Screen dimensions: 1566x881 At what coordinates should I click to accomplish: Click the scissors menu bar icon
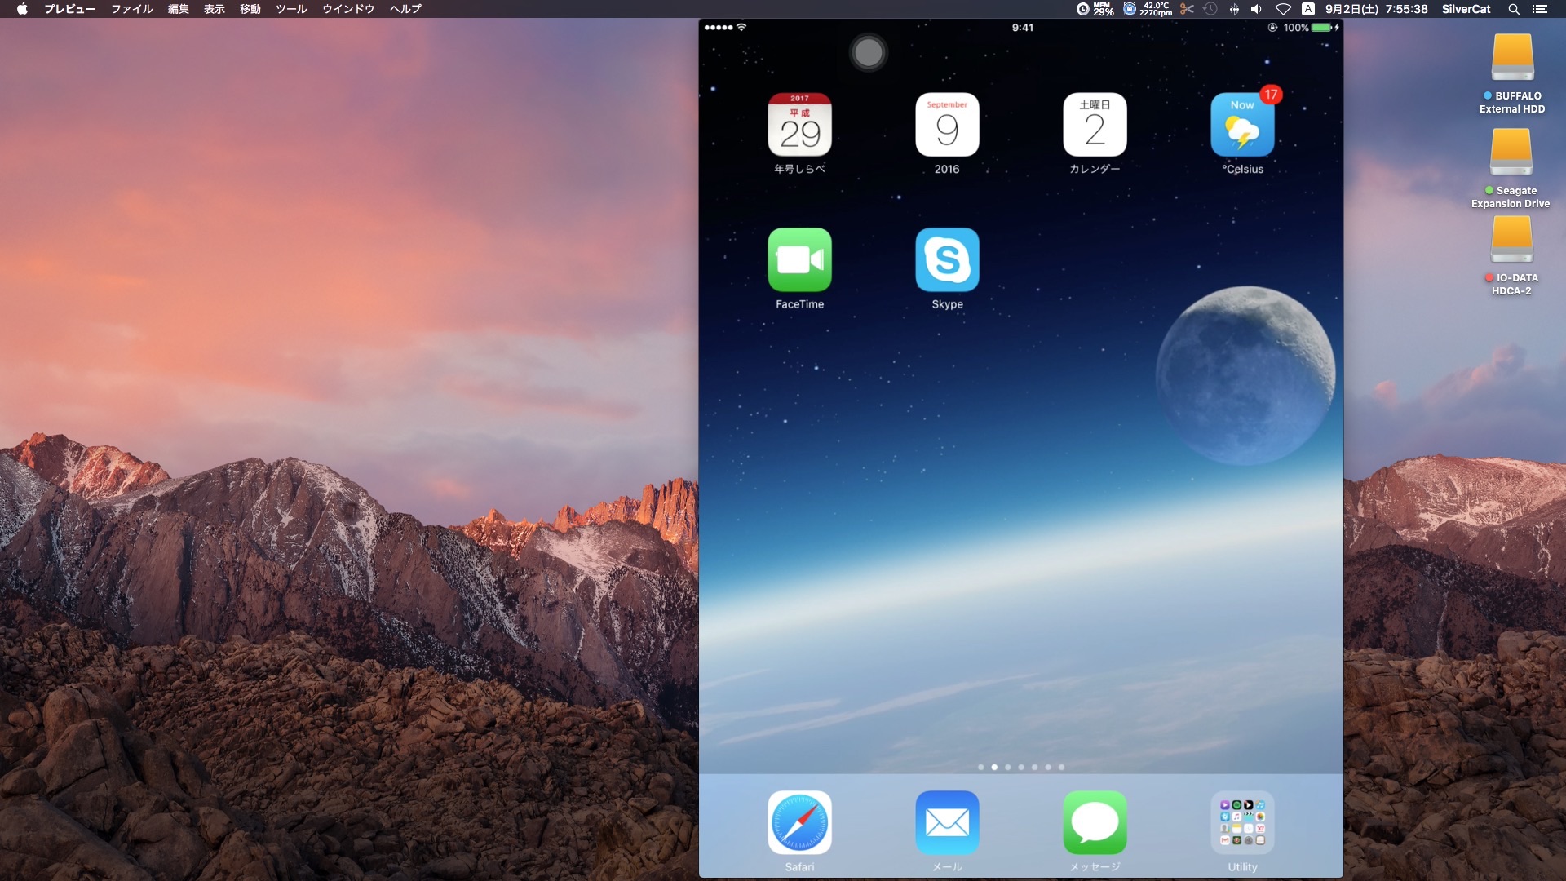click(1187, 9)
